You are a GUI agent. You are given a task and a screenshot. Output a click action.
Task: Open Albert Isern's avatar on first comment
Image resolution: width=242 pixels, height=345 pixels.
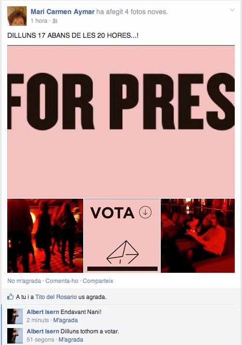(x=15, y=316)
